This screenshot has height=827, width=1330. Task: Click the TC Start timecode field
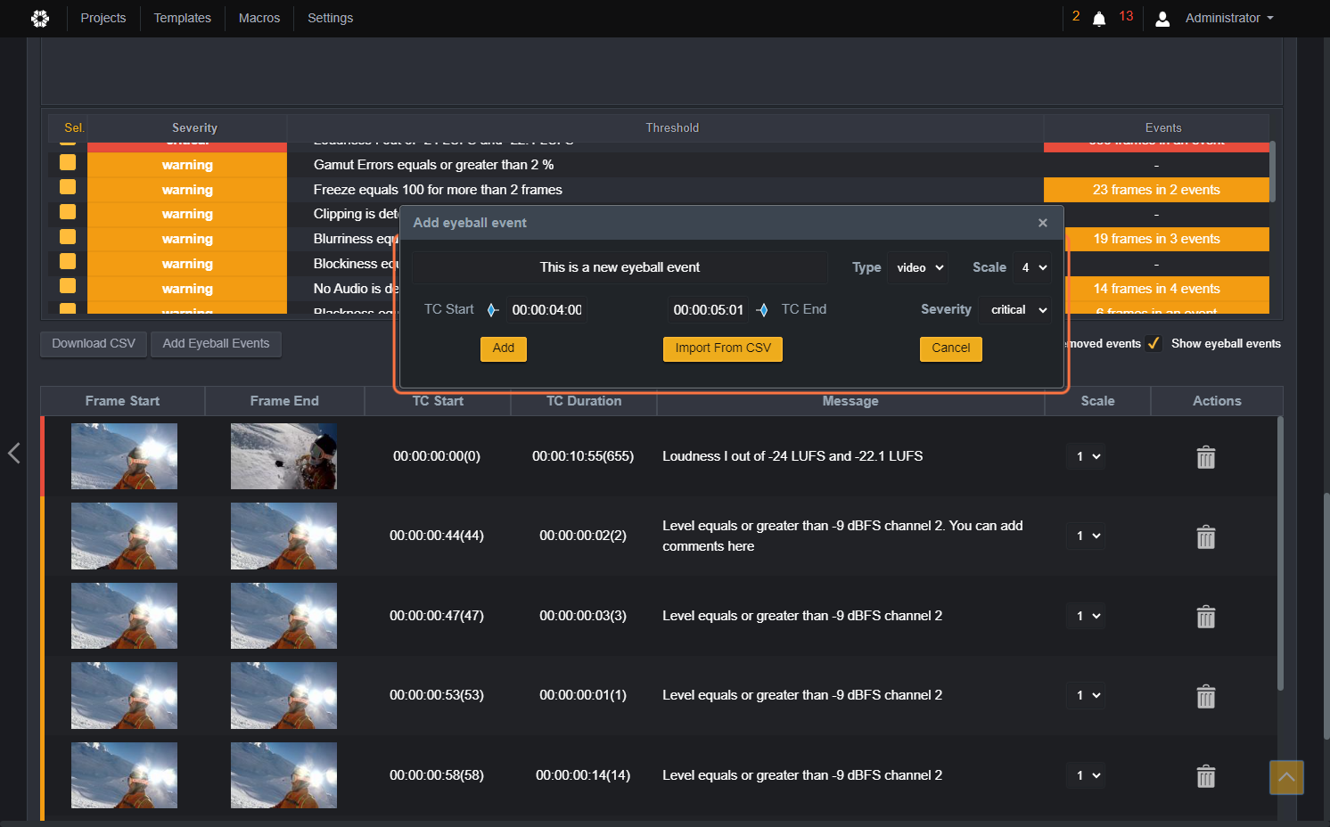[x=546, y=310]
